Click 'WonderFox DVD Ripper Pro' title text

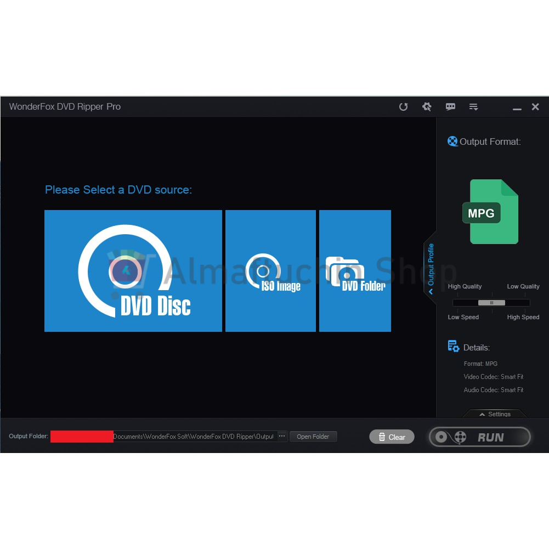65,106
